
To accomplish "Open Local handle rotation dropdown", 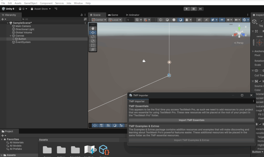I will [x=115, y=20].
